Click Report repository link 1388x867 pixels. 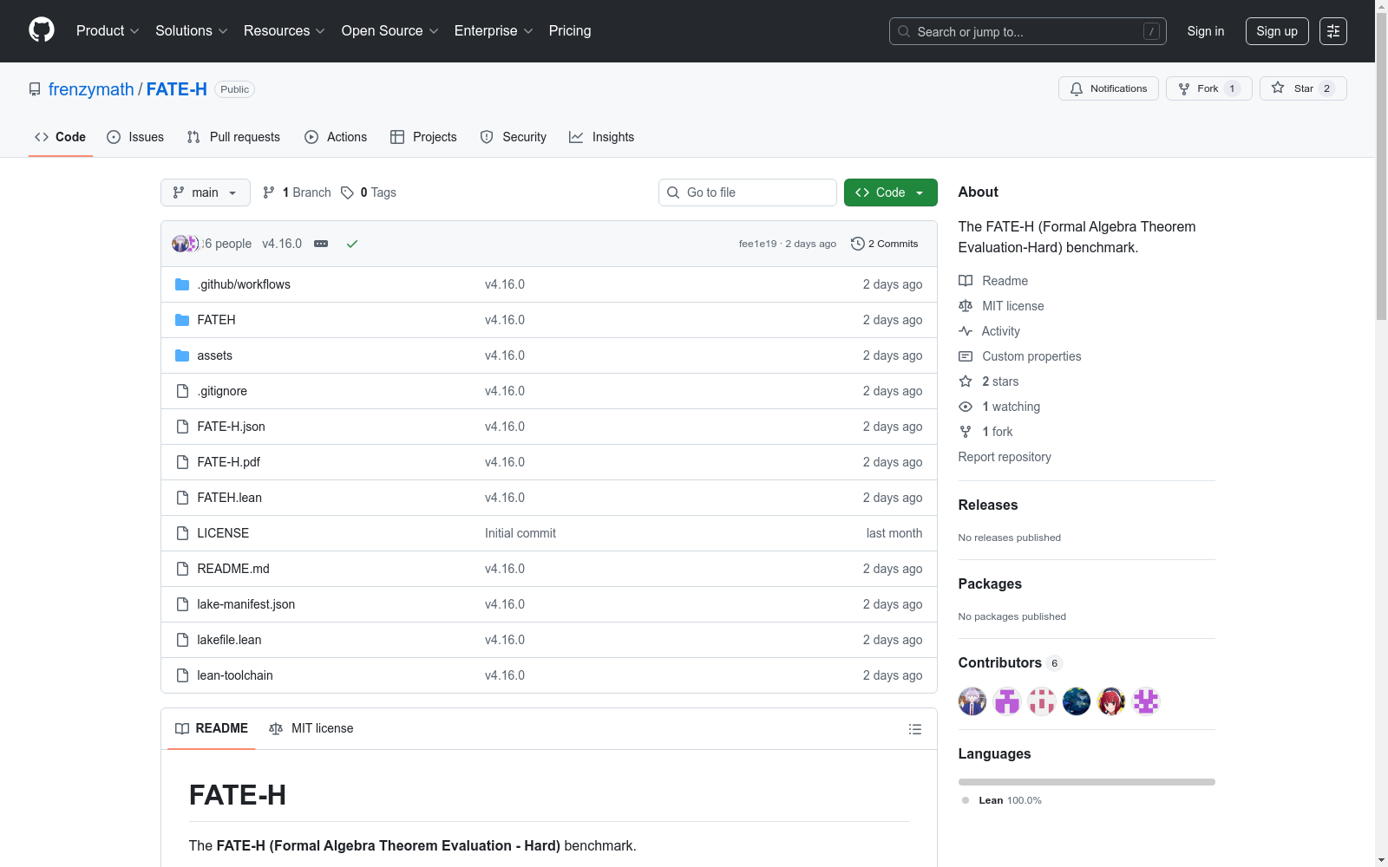pos(1005,457)
